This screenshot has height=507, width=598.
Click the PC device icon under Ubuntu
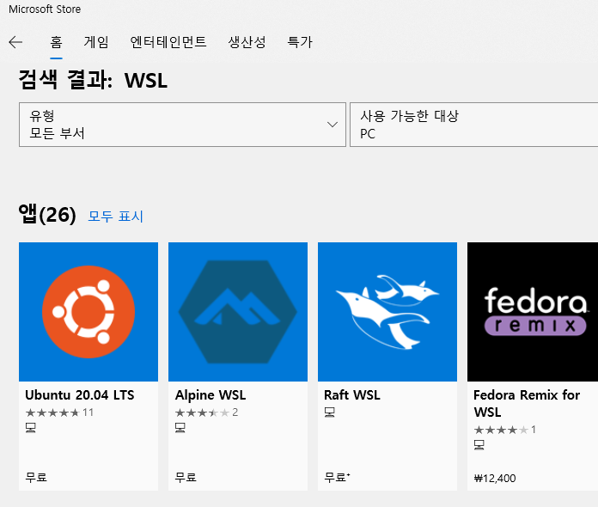tap(31, 427)
